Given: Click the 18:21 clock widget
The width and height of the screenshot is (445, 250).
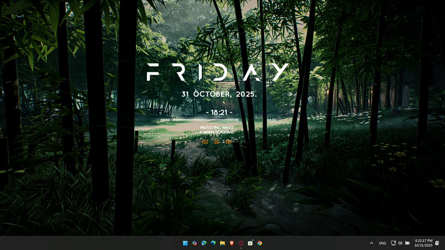Looking at the screenshot, I should click(x=219, y=112).
